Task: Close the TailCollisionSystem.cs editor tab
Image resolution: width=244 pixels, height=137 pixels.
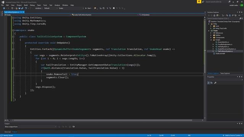Action: 23,12
